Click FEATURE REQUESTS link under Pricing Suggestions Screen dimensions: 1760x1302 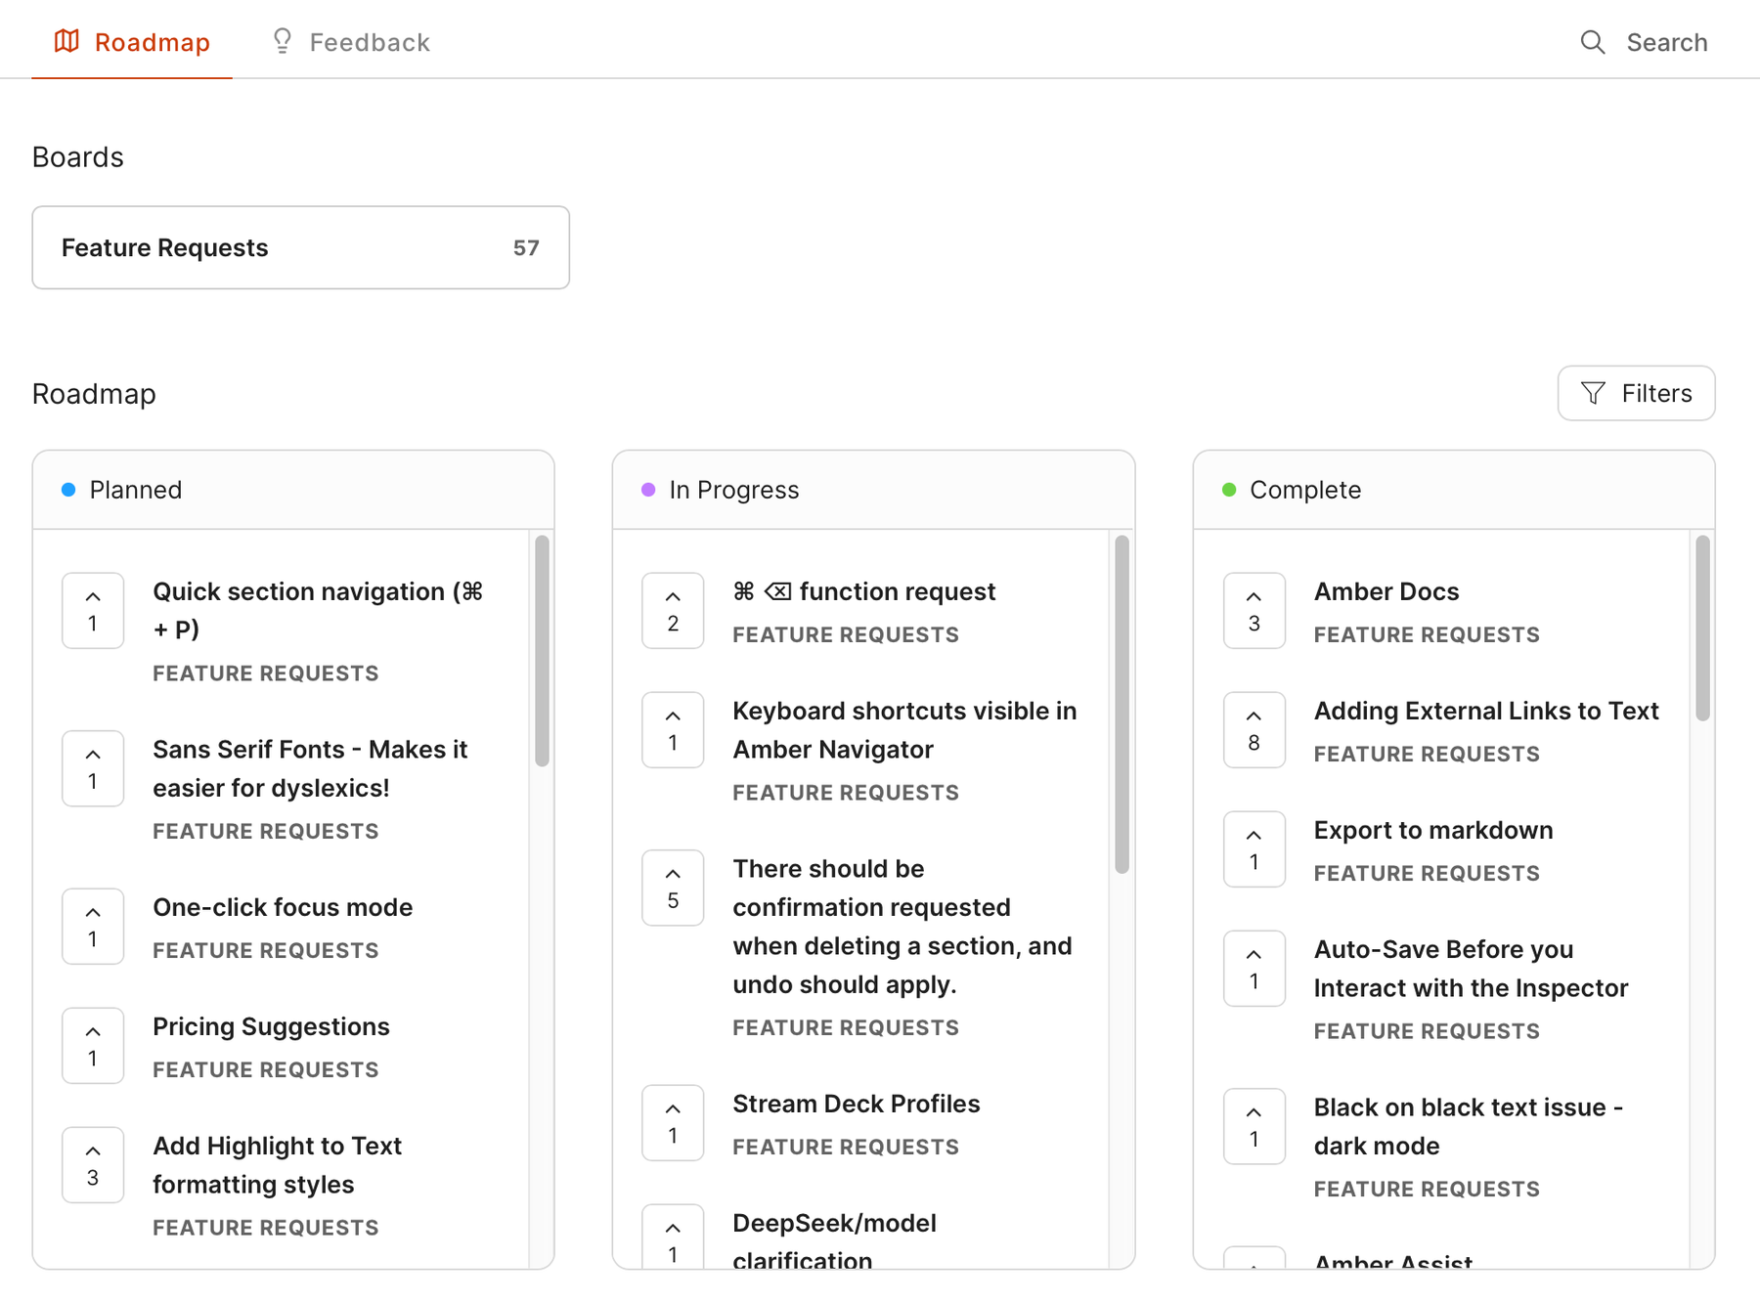[x=265, y=1068]
